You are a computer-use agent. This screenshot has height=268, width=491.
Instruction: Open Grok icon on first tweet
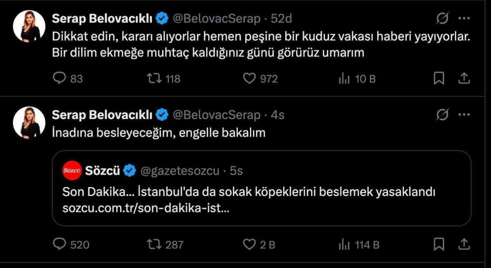(x=442, y=18)
